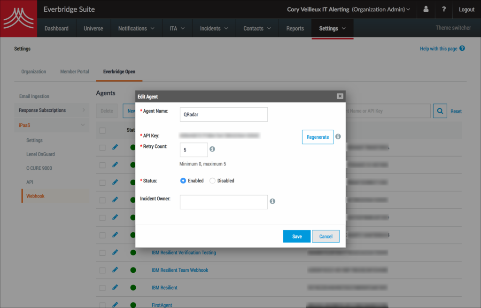Open Theme switcher
481x308 pixels.
click(453, 28)
